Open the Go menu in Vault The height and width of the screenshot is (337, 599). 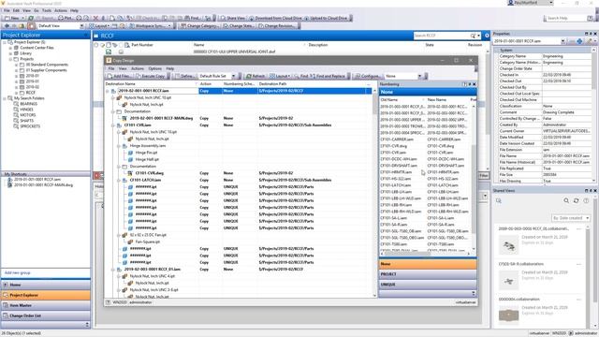click(37, 10)
